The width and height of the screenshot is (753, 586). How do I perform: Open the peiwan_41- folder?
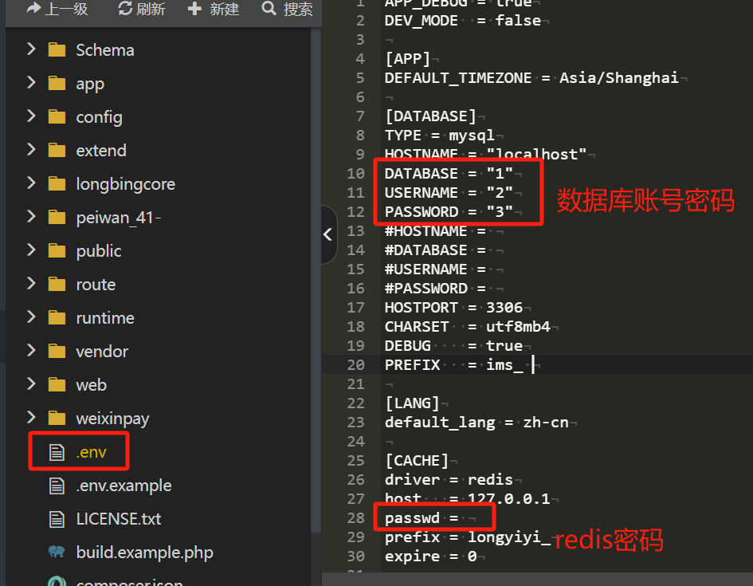point(118,218)
